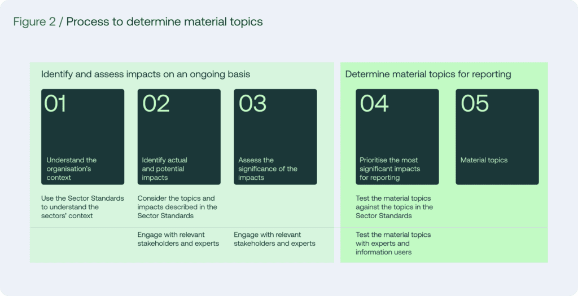Click the large '02' numeral
Screen dimensions: 578x296
pos(156,103)
